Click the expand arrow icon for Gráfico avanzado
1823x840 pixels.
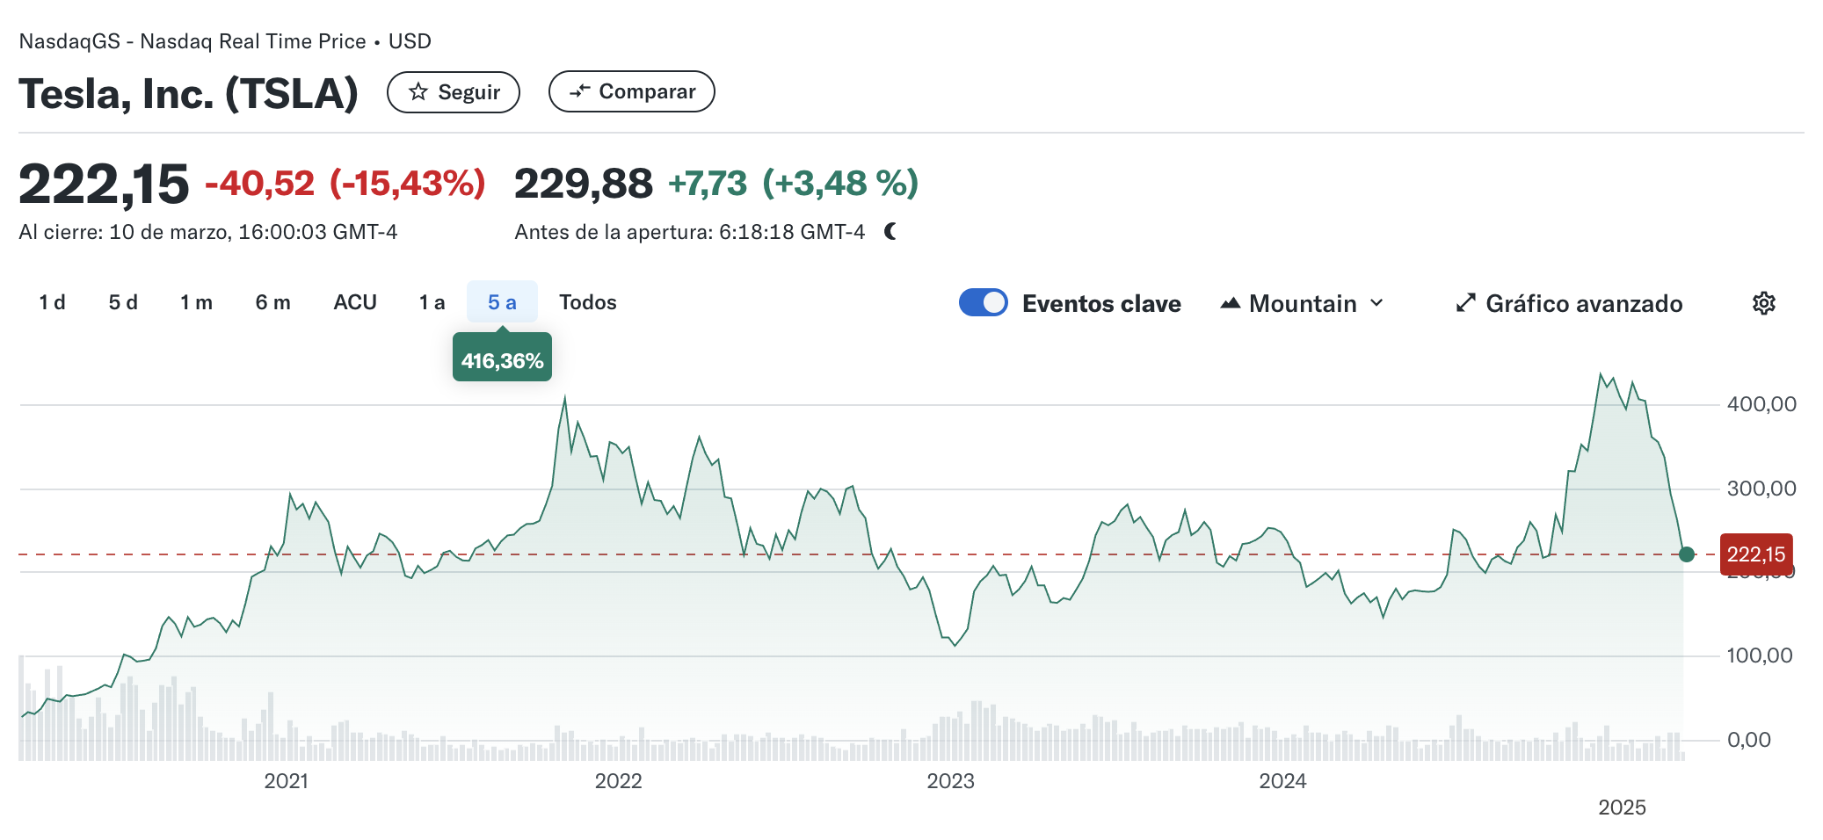pos(1465,303)
